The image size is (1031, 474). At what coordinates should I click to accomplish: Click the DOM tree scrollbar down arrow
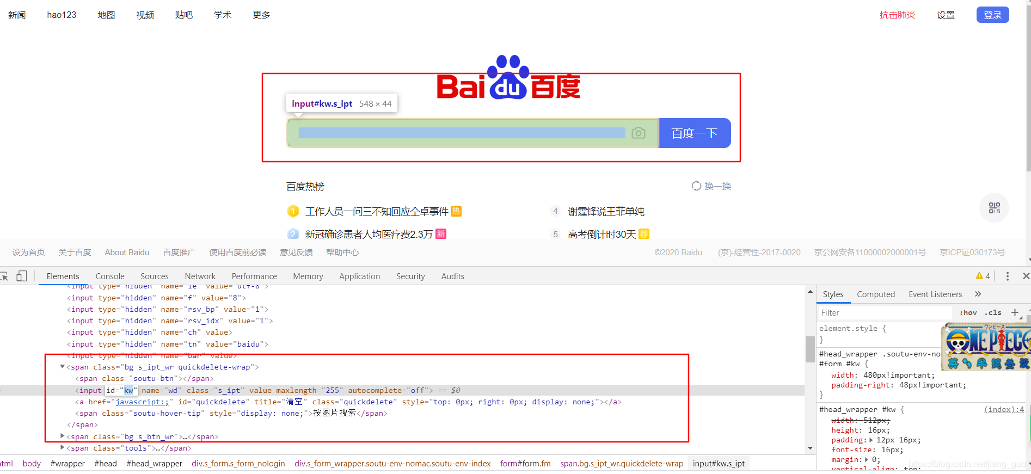[810, 448]
